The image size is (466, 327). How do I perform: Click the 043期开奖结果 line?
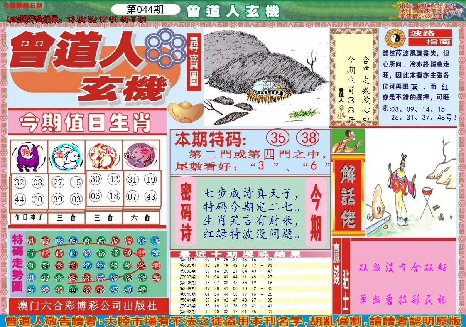tap(76, 20)
